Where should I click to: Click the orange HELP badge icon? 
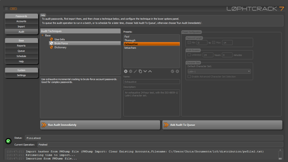[x=13, y=9]
